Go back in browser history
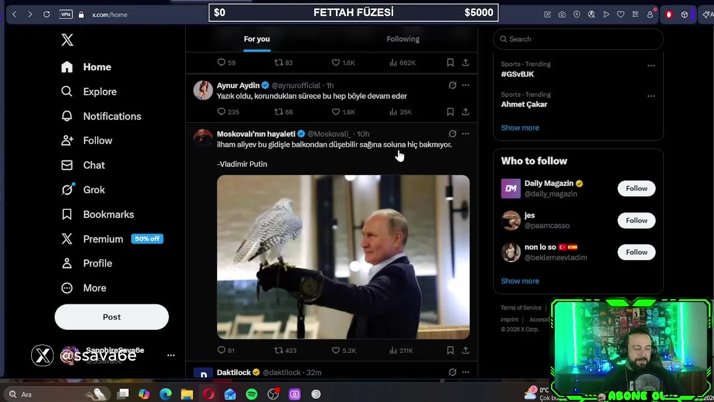 click(15, 15)
